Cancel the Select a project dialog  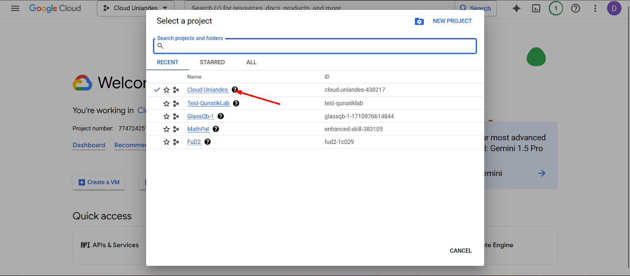pyautogui.click(x=461, y=251)
